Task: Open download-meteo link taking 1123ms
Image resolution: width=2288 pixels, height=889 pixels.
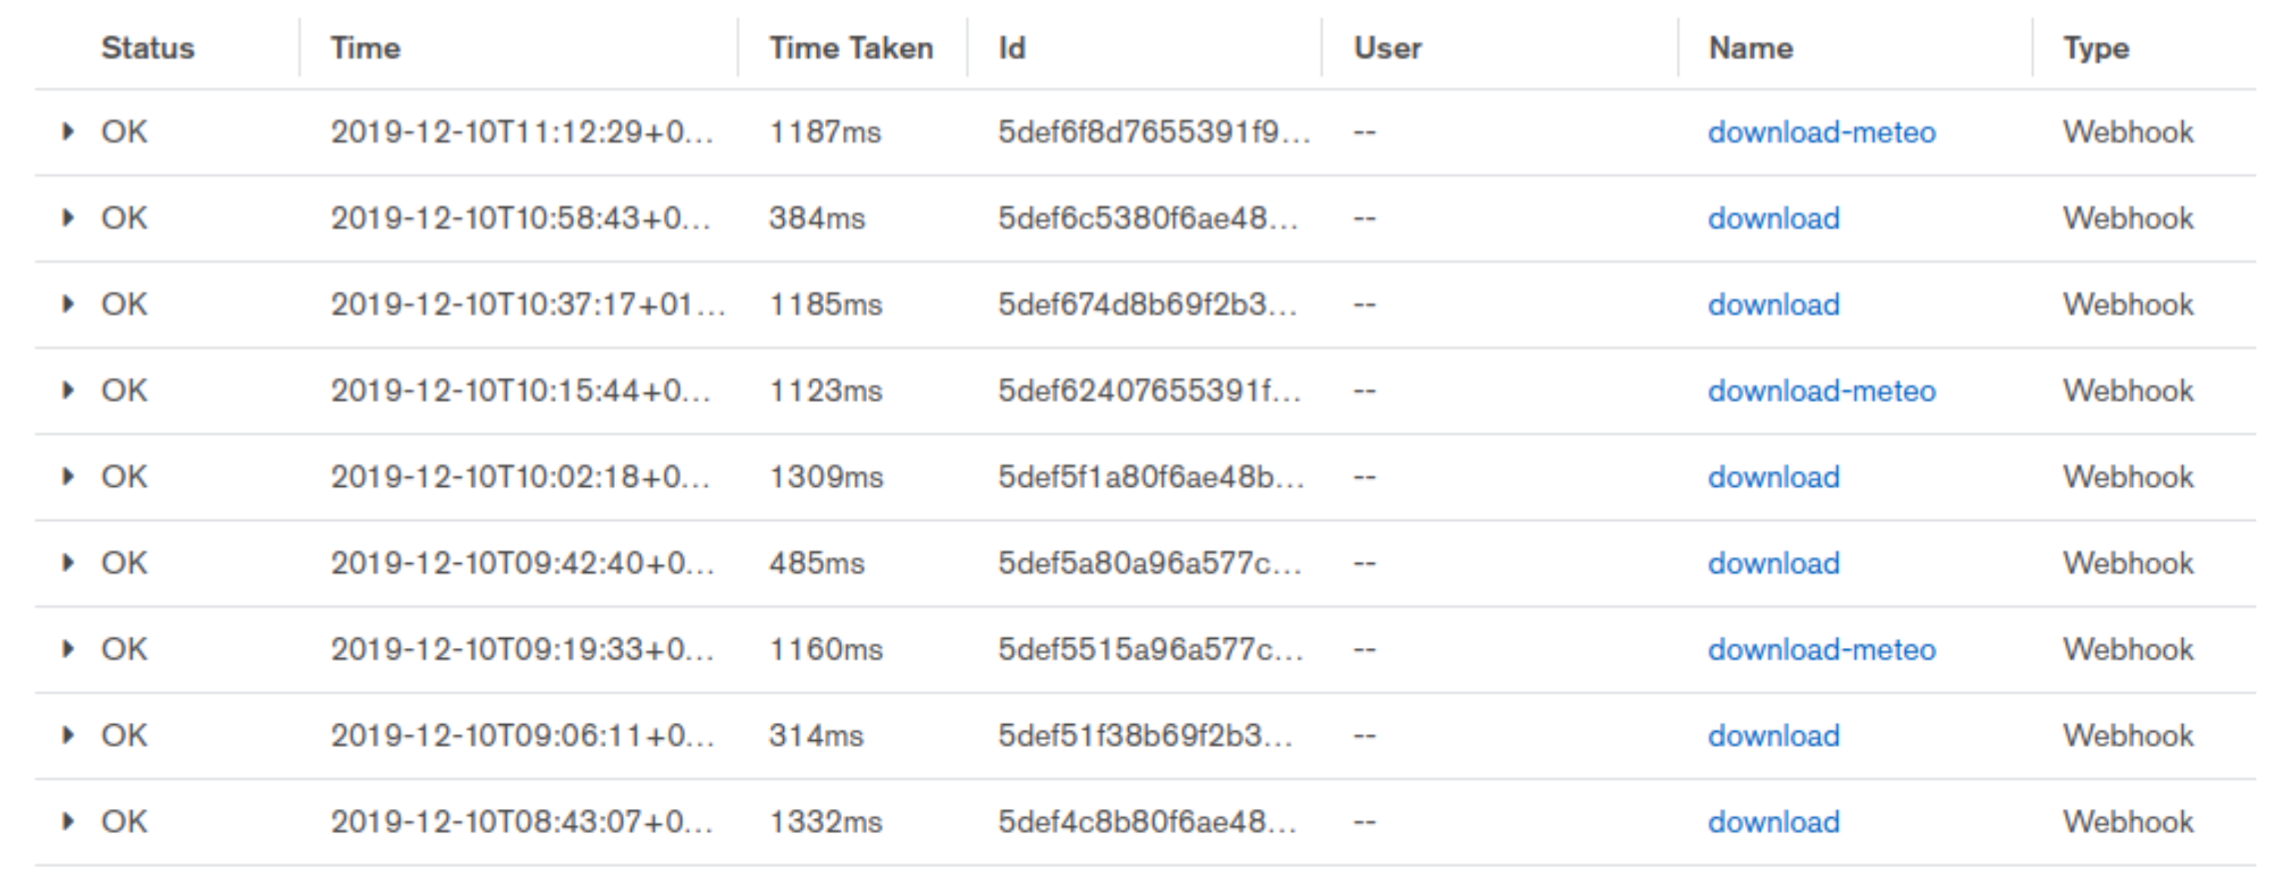Action: 1821,390
